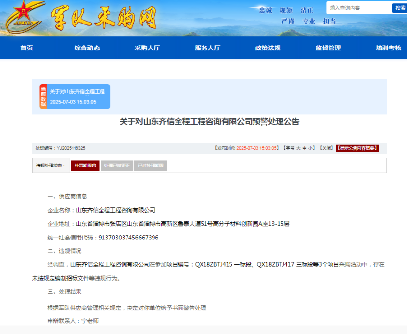Click the 担当 motto text in header
Viewport: 407px width, 334px height.
330,21
